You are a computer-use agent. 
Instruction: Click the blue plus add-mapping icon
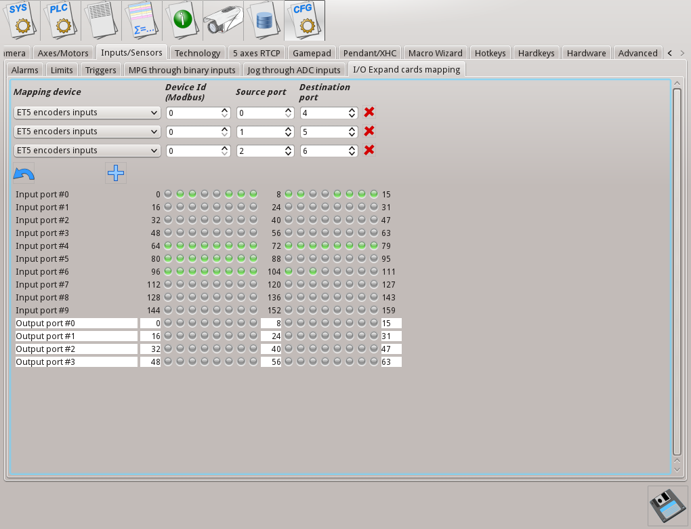click(116, 174)
